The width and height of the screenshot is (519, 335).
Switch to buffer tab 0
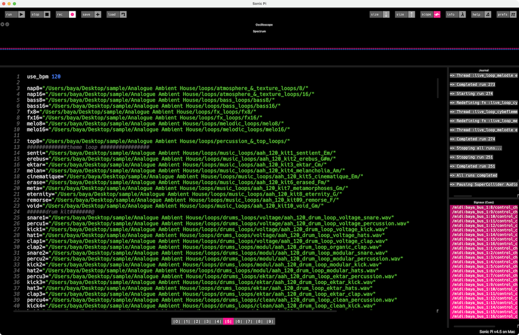177,322
